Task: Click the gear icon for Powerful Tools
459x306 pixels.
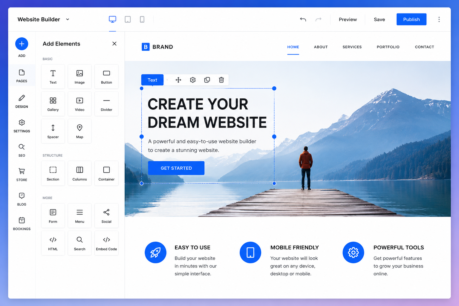Action: pyautogui.click(x=353, y=253)
